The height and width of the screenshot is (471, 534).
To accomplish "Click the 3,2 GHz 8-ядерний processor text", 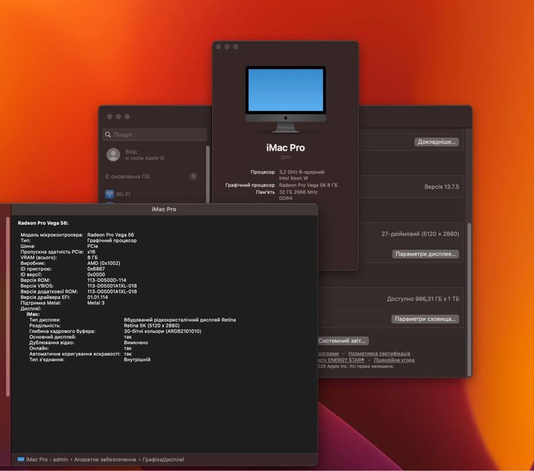I will click(302, 172).
